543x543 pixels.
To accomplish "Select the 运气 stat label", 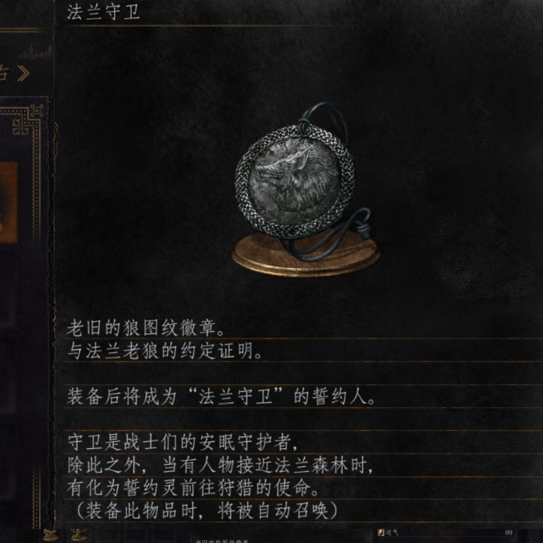I will (x=392, y=532).
